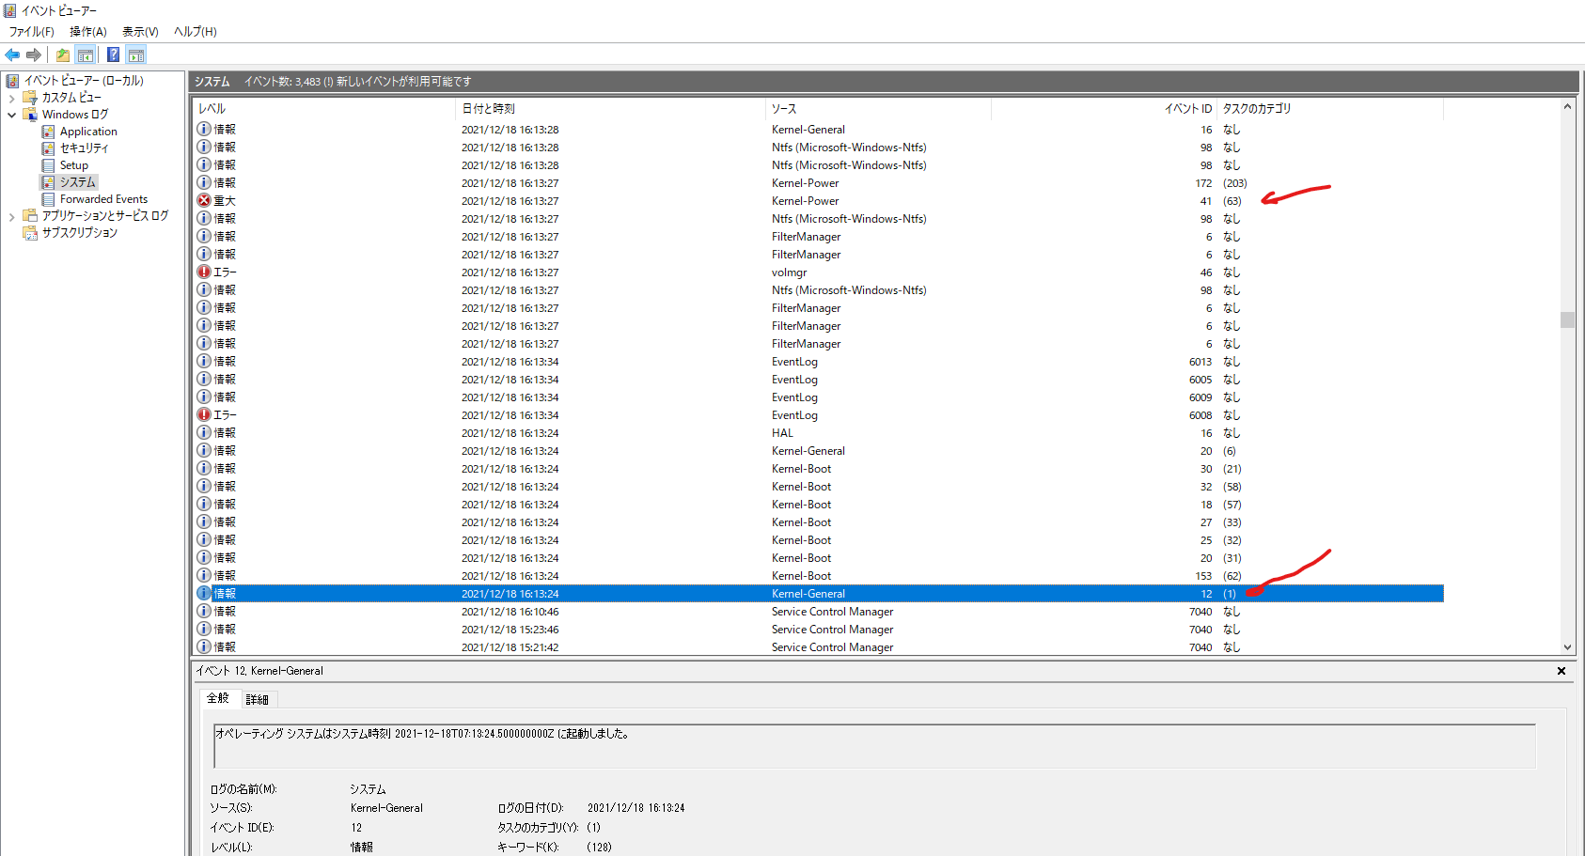Viewport: 1585px width, 856px height.
Task: Select the volmgr event ID 46 row
Action: coord(818,272)
